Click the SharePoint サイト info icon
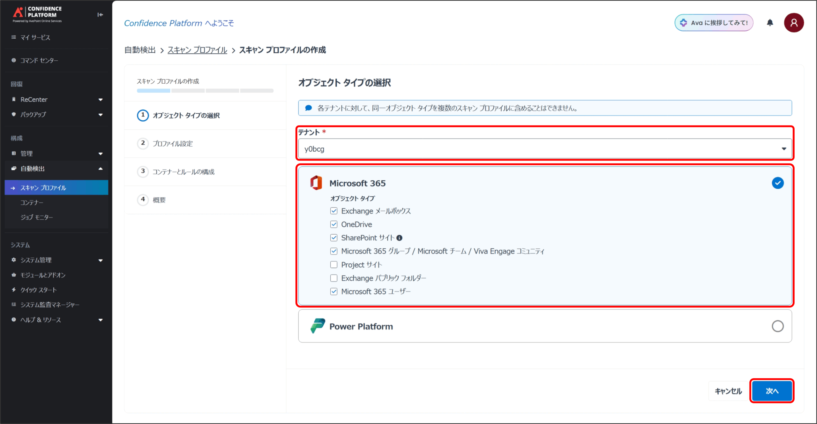 point(399,238)
